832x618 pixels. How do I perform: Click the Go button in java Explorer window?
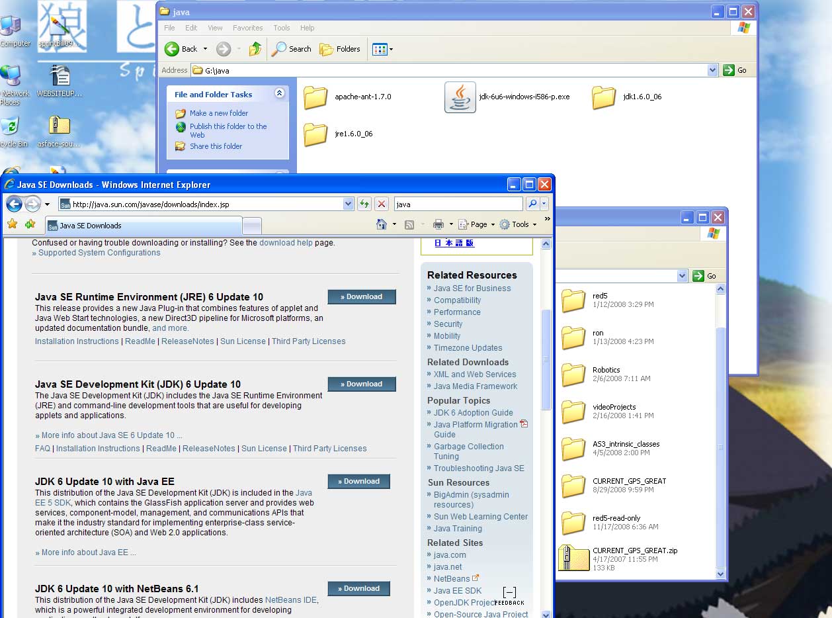coord(735,70)
